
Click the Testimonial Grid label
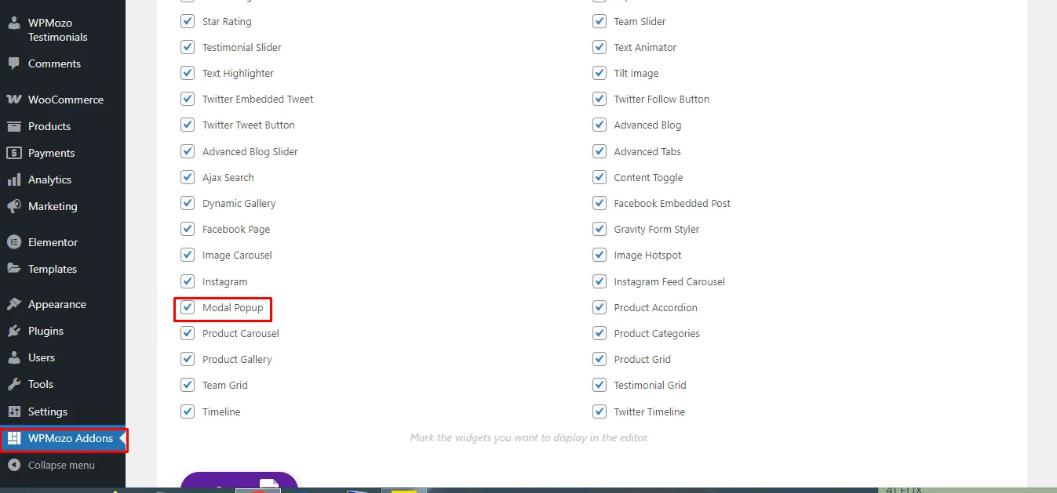[650, 385]
